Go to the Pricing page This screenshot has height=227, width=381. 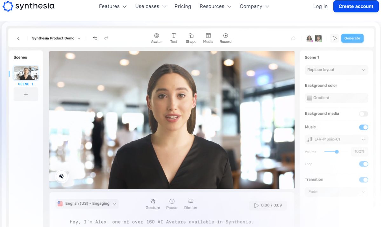(x=183, y=6)
